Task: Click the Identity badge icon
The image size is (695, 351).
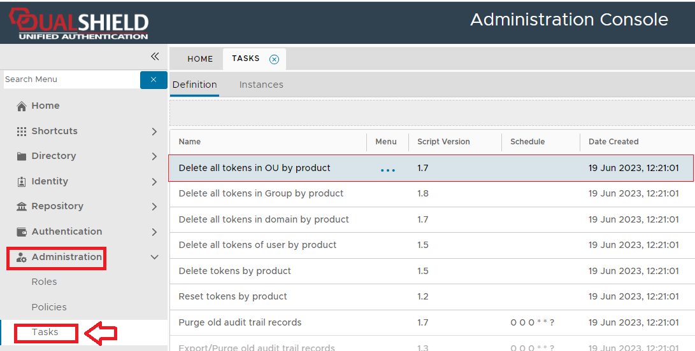Action: pos(22,182)
